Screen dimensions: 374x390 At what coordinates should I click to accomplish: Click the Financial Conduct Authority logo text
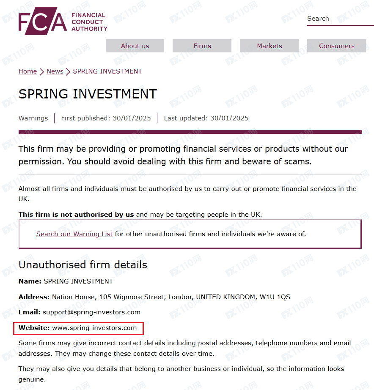click(x=89, y=22)
